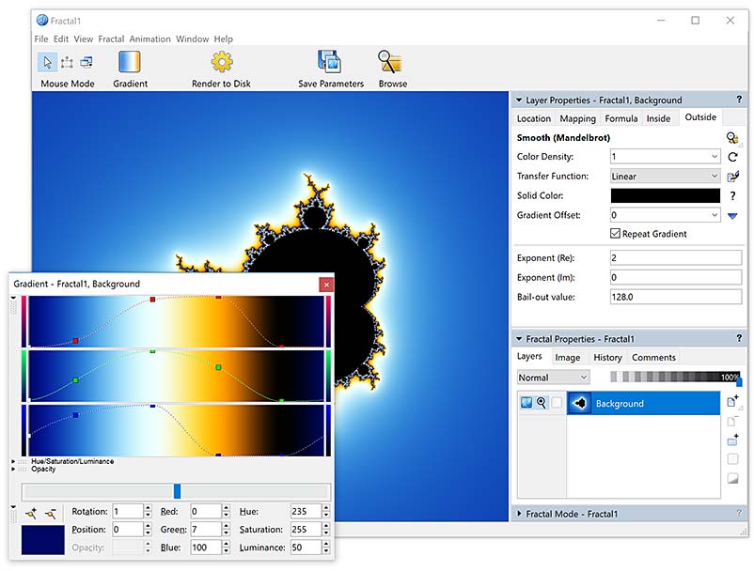754x571 pixels.
Task: Open the Edit menu
Action: (60, 39)
